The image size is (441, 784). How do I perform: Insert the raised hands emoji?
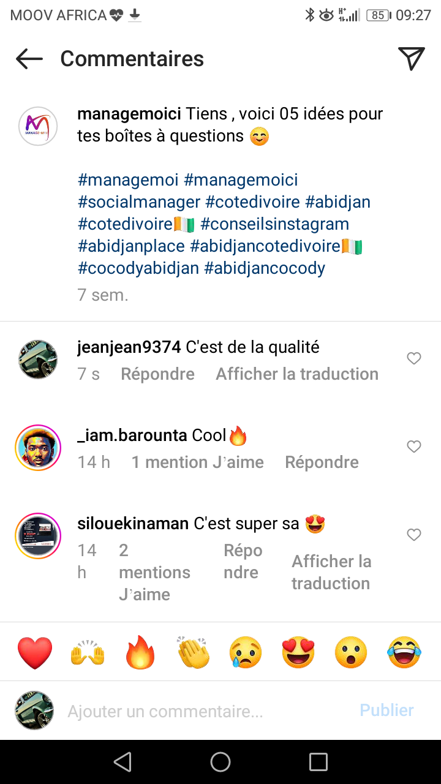pyautogui.click(x=88, y=652)
